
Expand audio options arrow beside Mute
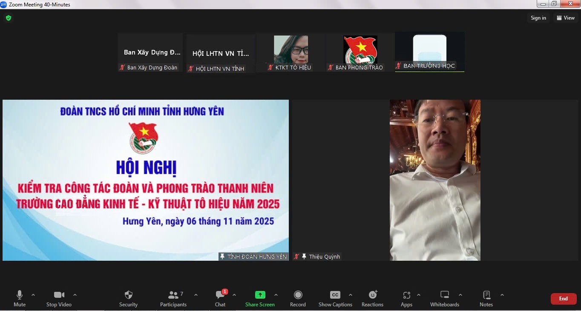33,295
